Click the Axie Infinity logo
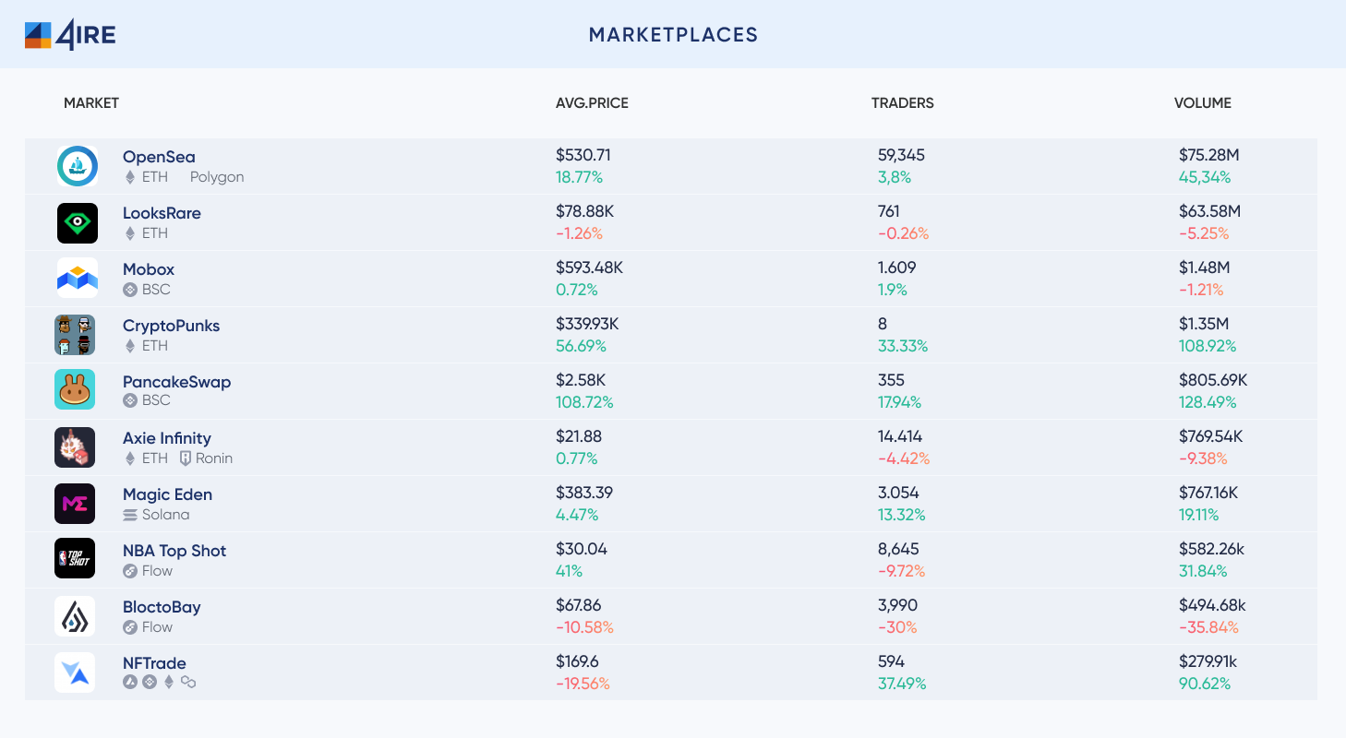The image size is (1346, 738). pyautogui.click(x=75, y=447)
